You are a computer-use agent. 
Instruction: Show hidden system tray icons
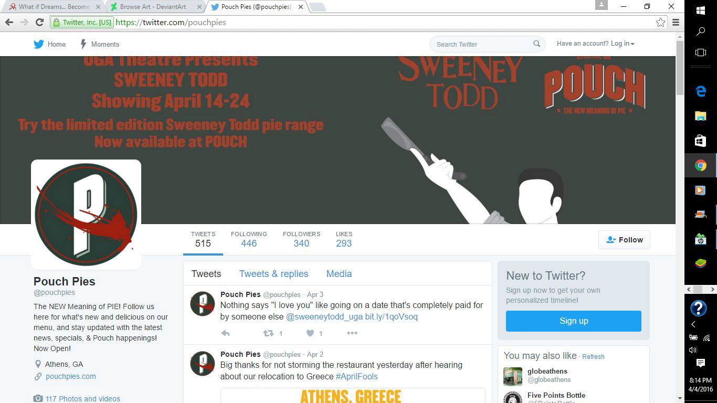(693, 325)
